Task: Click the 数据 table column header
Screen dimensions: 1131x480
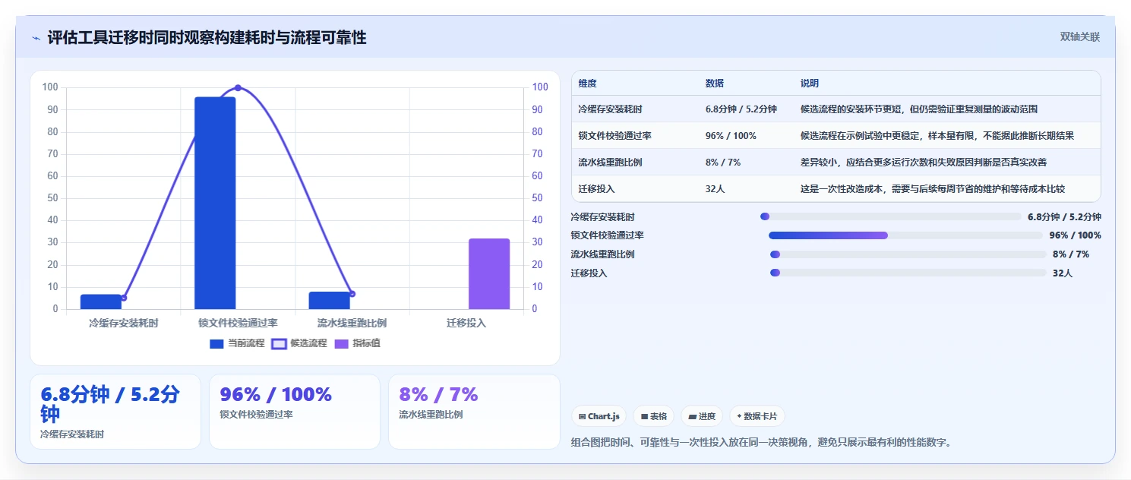Action: click(x=715, y=84)
